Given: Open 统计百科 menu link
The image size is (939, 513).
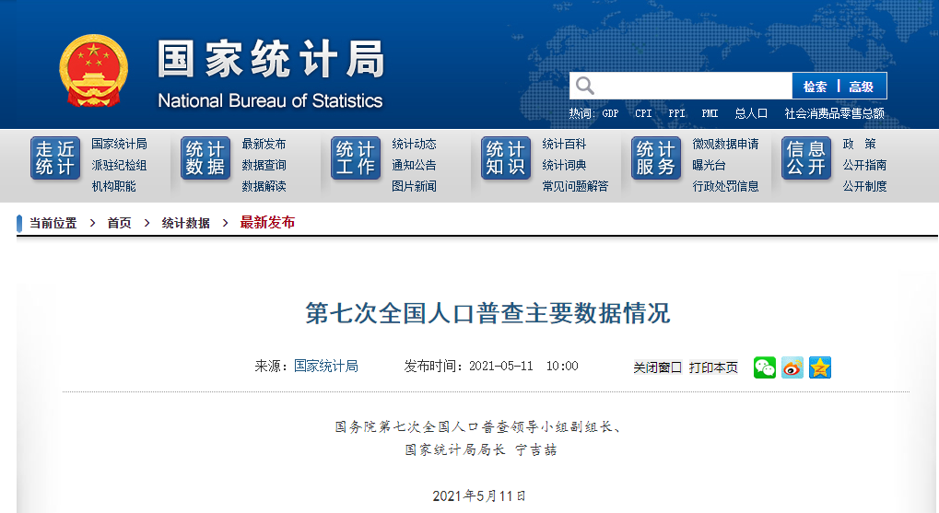Looking at the screenshot, I should click(564, 144).
